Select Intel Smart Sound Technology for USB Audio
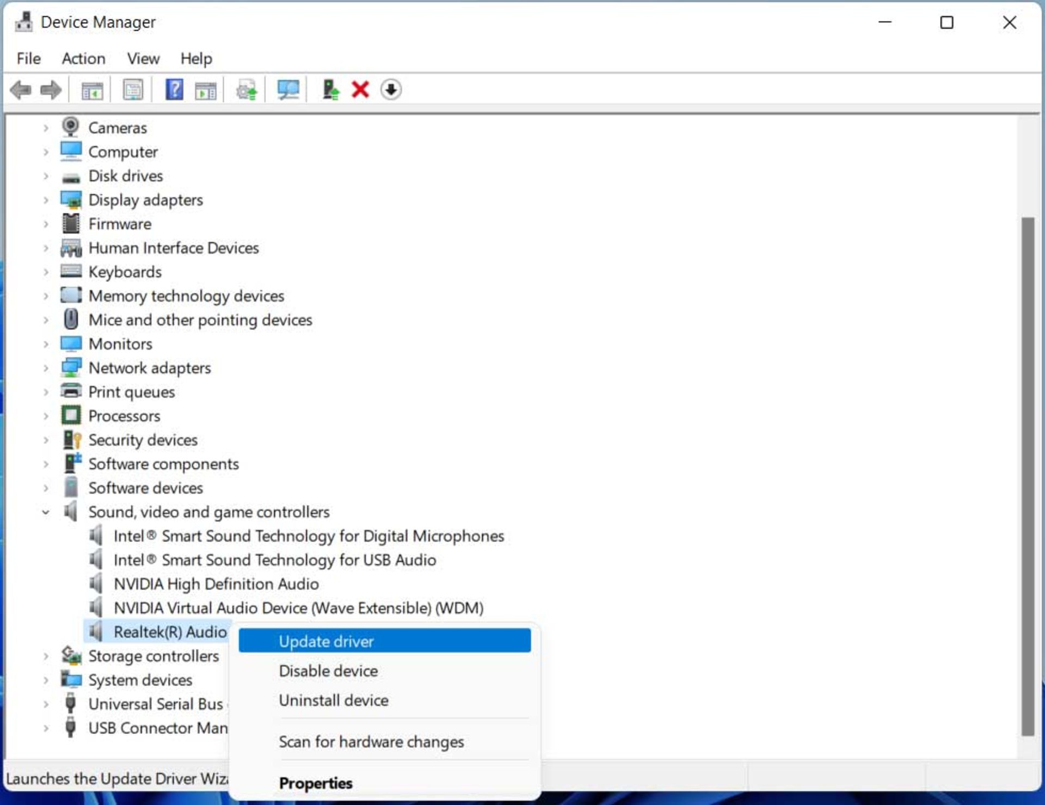1045x805 pixels. point(275,560)
